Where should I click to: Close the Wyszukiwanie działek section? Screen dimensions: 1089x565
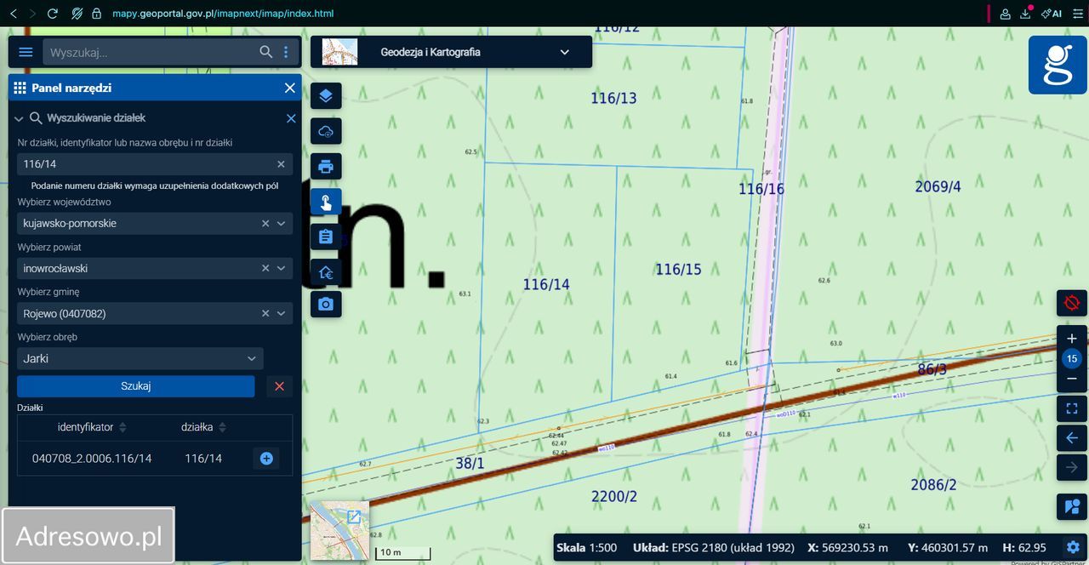(x=291, y=118)
